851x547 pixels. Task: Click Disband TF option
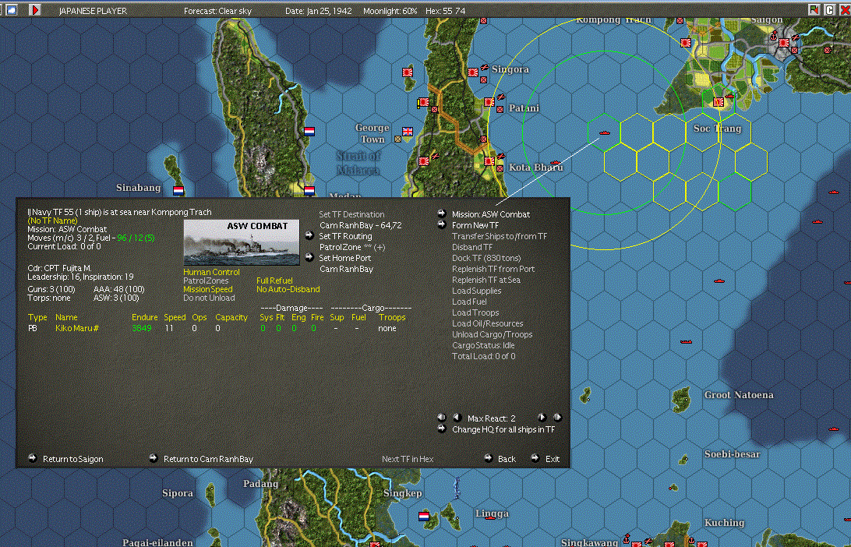coord(472,247)
